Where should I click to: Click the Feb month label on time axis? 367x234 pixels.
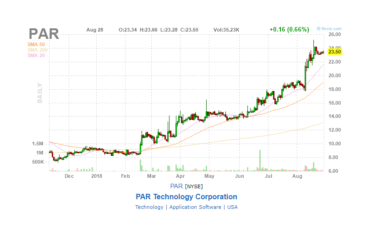coord(126,176)
